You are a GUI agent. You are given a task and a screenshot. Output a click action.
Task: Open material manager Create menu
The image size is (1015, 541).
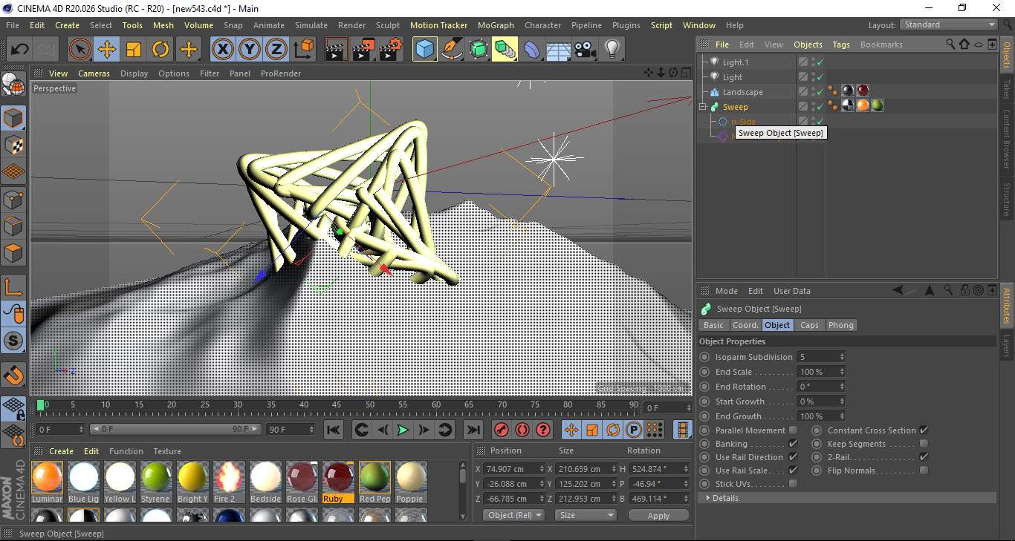[x=61, y=451]
